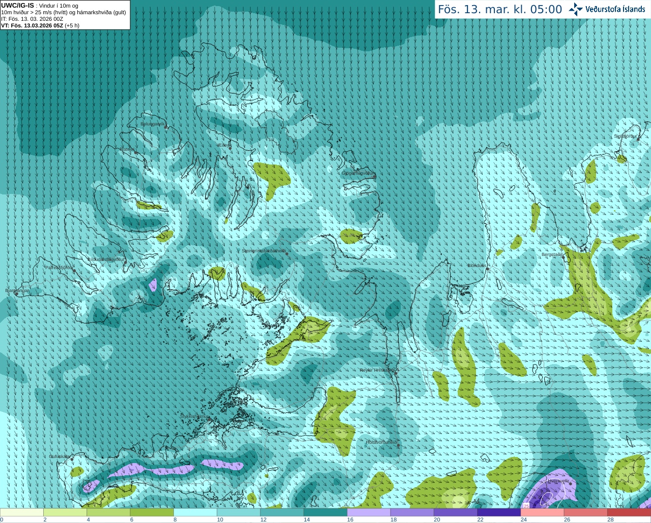Click the UWC/IG-IS model title line
The height and width of the screenshot is (523, 651).
pos(40,6)
